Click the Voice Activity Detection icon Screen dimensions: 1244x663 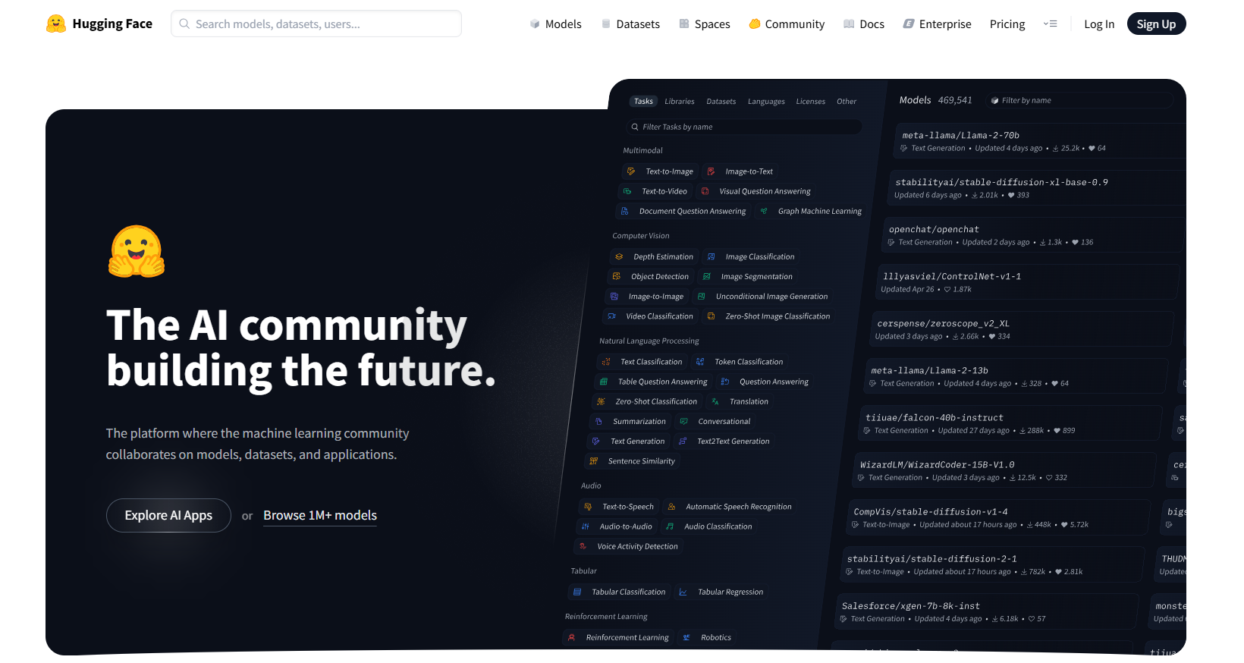(x=583, y=546)
